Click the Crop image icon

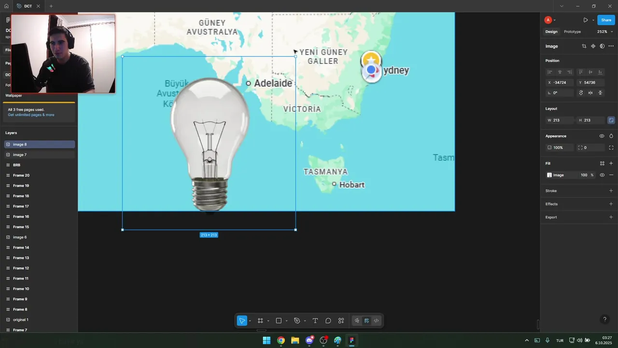(584, 46)
